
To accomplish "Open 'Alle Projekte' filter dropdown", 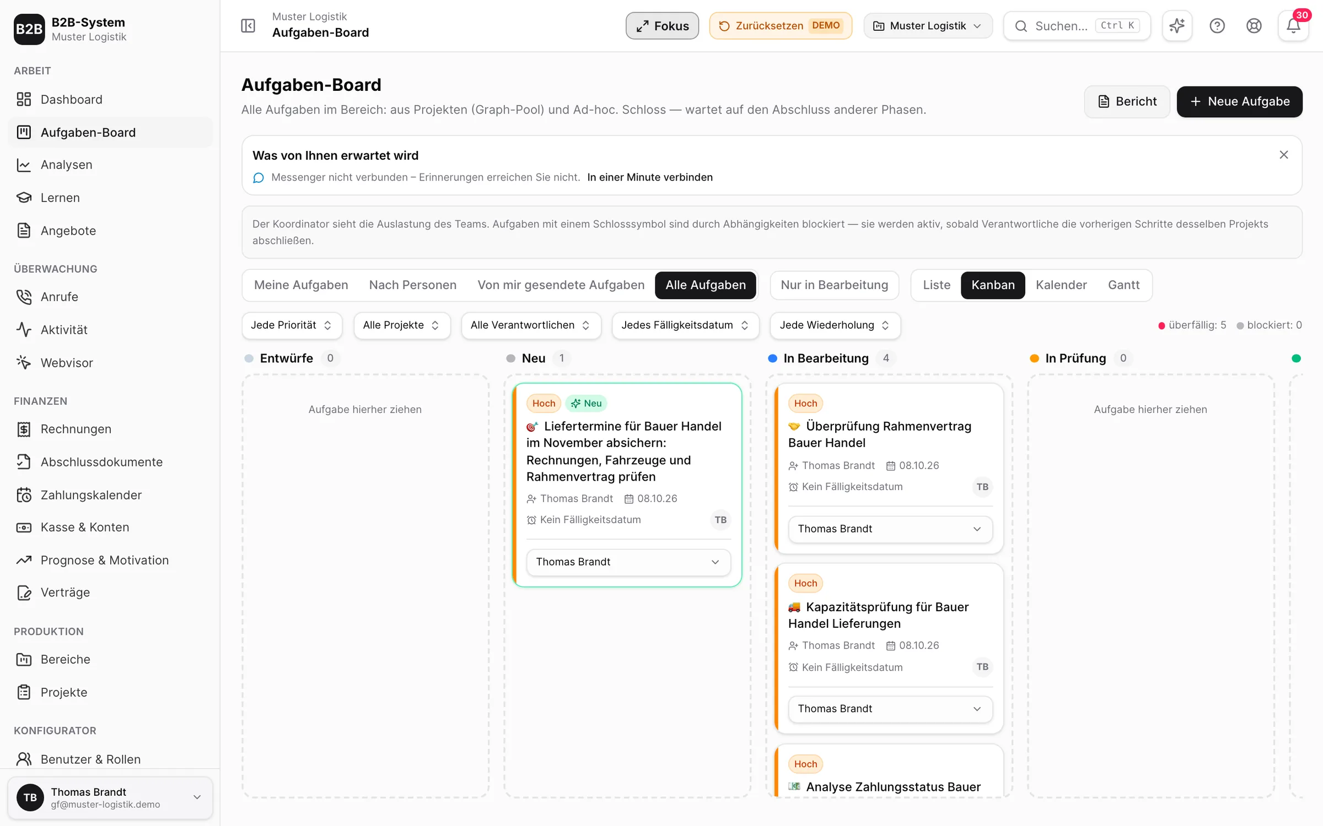I will click(402, 325).
